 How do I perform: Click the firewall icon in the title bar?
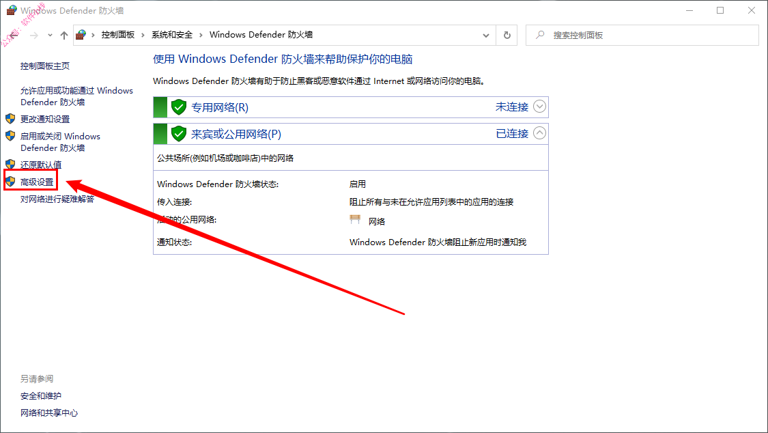(12, 10)
